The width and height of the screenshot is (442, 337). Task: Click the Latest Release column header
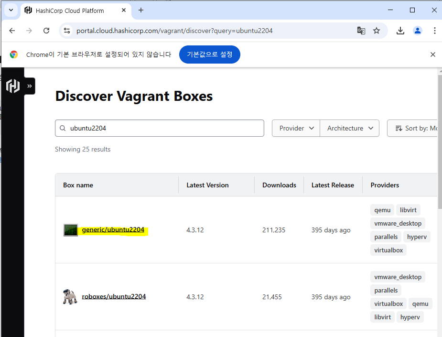tap(333, 185)
